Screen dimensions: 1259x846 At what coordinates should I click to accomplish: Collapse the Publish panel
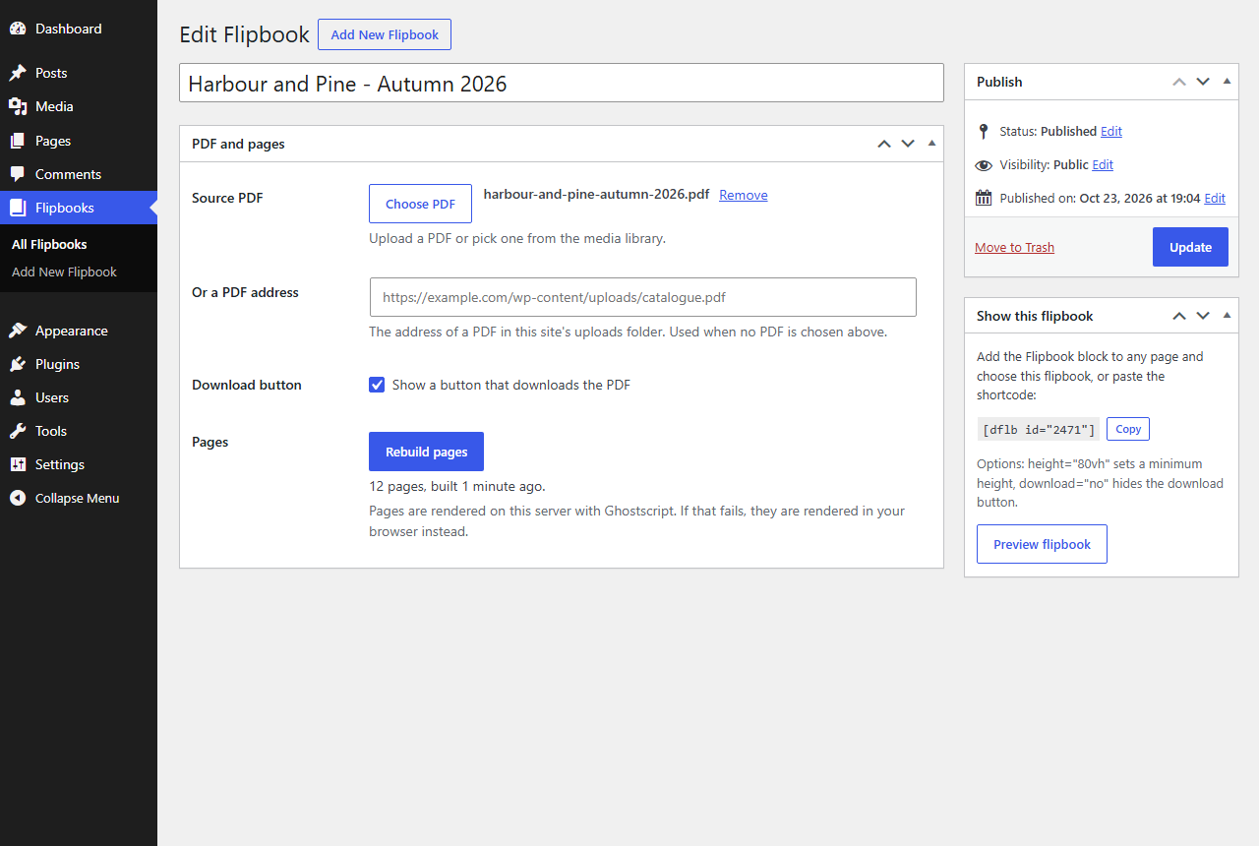coord(1227,82)
